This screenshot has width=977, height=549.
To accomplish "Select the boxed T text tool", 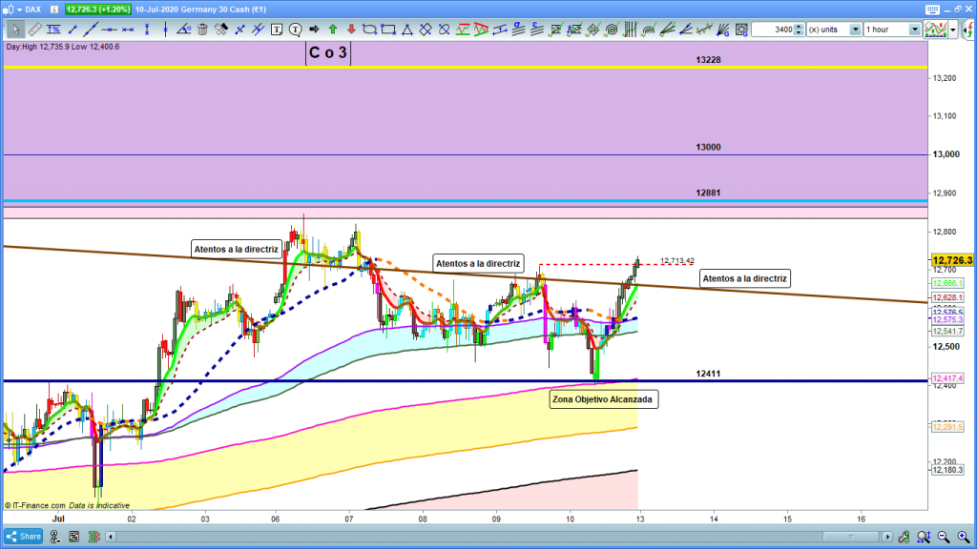I will 276,30.
